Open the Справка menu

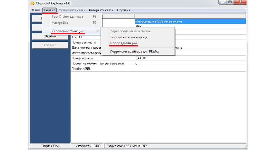[x=123, y=10]
